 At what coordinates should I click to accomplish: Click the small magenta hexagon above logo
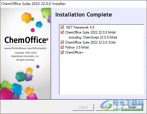(33, 30)
